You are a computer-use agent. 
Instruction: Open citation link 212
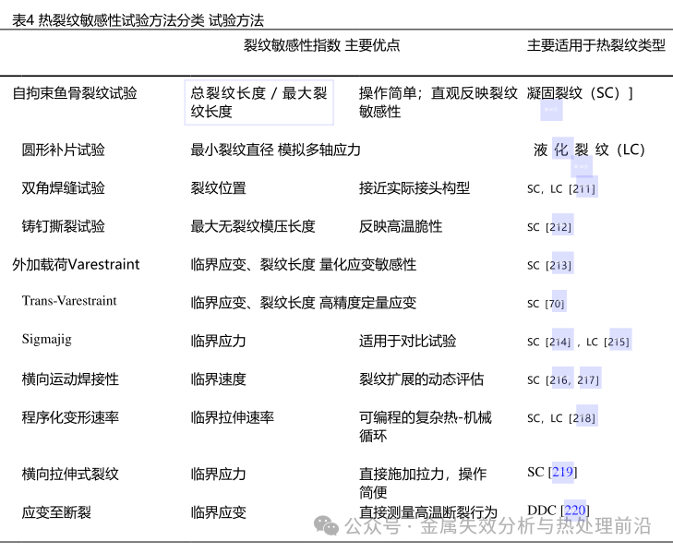pyautogui.click(x=559, y=227)
